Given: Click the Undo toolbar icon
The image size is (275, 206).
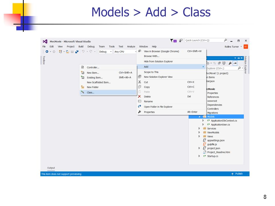Looking at the screenshot, I should click(x=83, y=51).
